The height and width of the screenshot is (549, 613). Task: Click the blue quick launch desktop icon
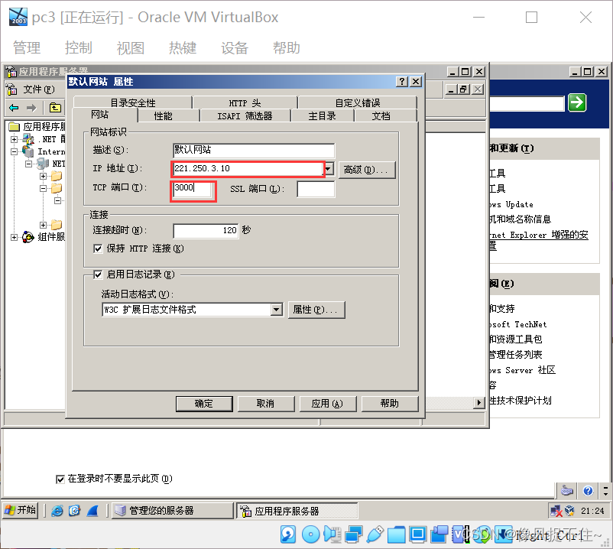click(x=92, y=510)
